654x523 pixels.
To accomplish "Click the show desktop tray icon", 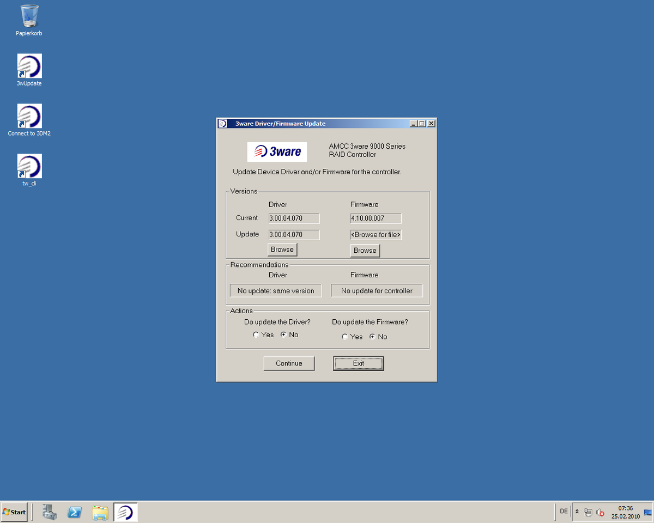I will point(648,512).
